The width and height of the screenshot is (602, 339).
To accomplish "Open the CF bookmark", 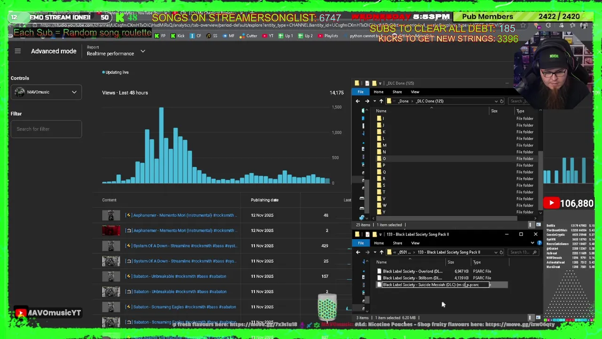I will pyautogui.click(x=196, y=36).
